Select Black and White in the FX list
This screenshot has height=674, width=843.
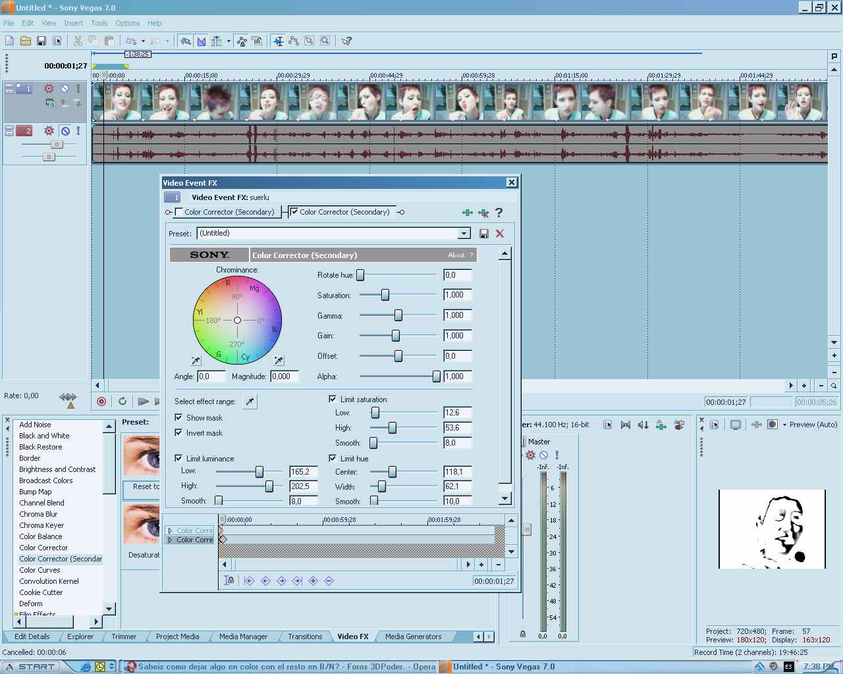[44, 436]
